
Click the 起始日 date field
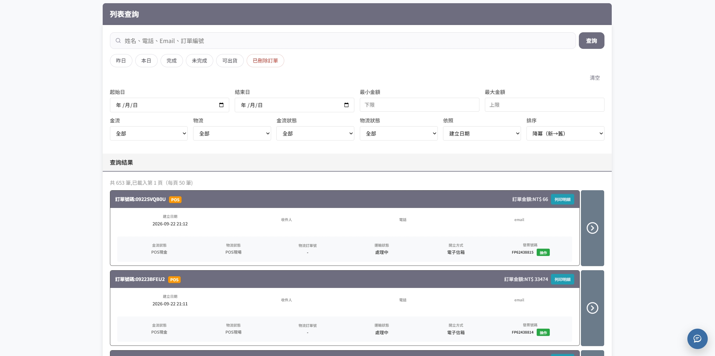pyautogui.click(x=170, y=105)
